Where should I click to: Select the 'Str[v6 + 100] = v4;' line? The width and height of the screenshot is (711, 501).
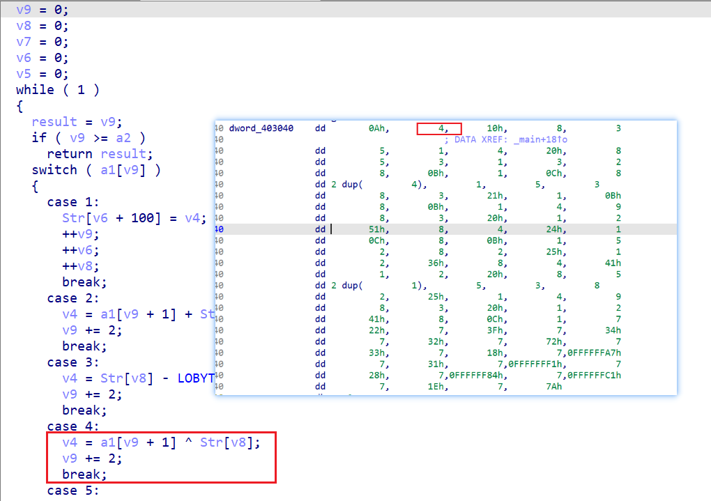pos(135,218)
